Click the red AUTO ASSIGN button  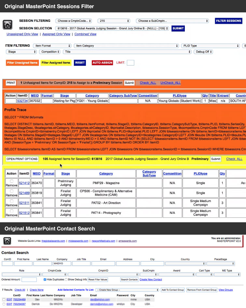pyautogui.click(x=102, y=63)
